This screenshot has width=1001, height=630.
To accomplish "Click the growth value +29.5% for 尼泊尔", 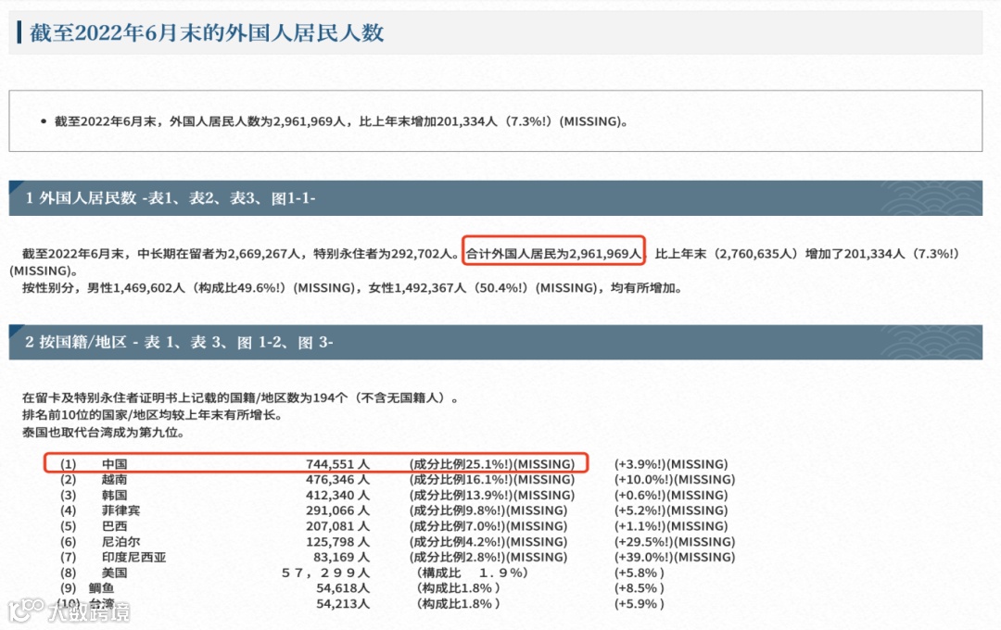I will coord(675,542).
